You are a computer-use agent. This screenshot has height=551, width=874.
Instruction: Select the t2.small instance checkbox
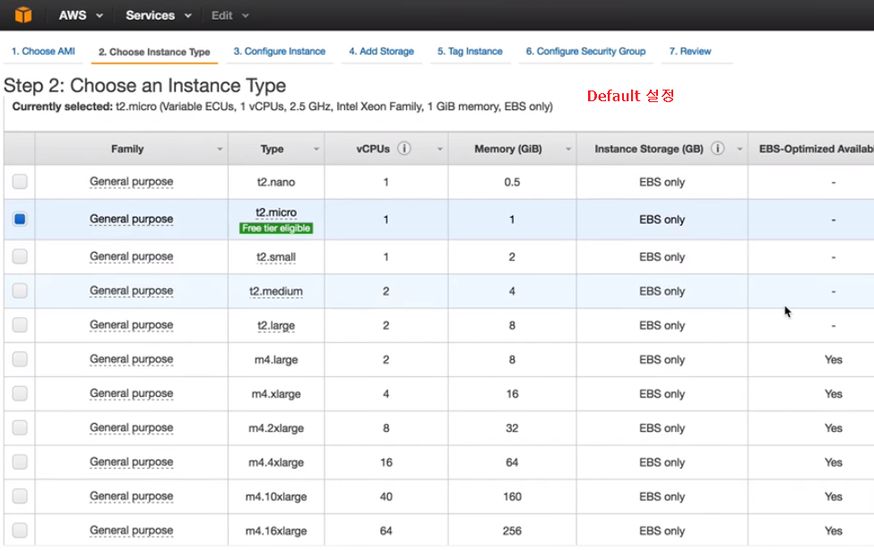coord(20,256)
